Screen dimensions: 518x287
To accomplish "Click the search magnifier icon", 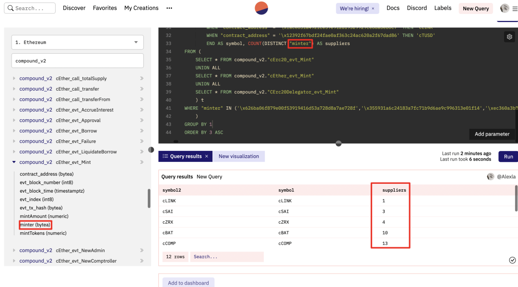I will 11,8.
